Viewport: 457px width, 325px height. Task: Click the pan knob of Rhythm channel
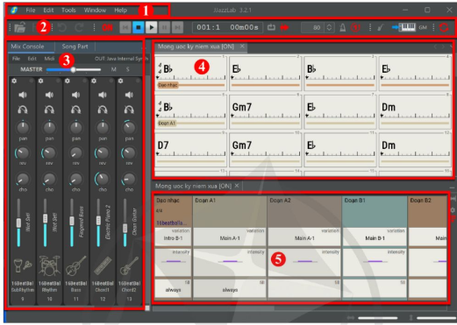49,127
